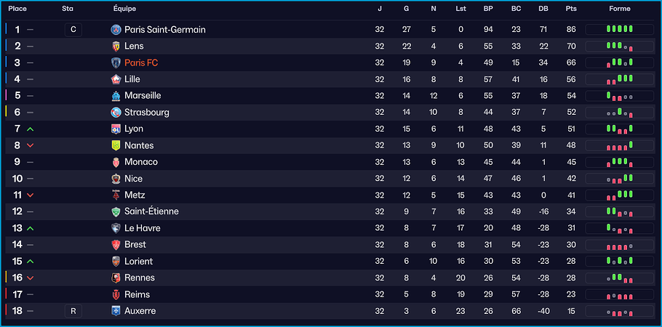
Task: Sort table by Pts column header
Action: [571, 9]
